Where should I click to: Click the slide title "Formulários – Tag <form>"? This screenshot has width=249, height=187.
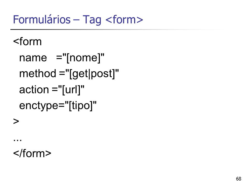pyautogui.click(x=78, y=20)
